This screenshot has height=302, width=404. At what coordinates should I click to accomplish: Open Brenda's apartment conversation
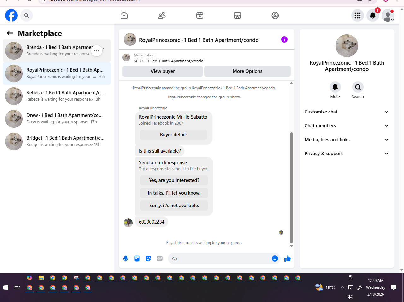57,51
